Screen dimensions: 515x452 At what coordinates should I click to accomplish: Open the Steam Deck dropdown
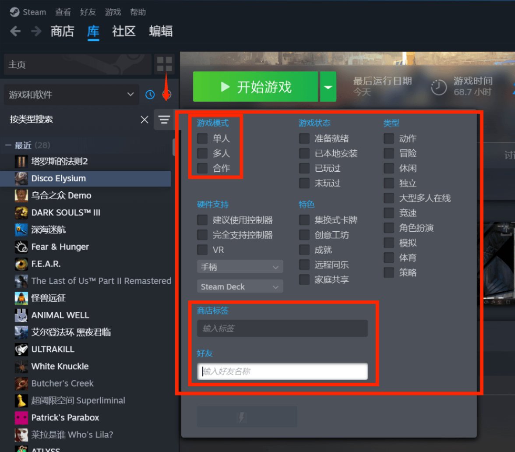tap(240, 286)
